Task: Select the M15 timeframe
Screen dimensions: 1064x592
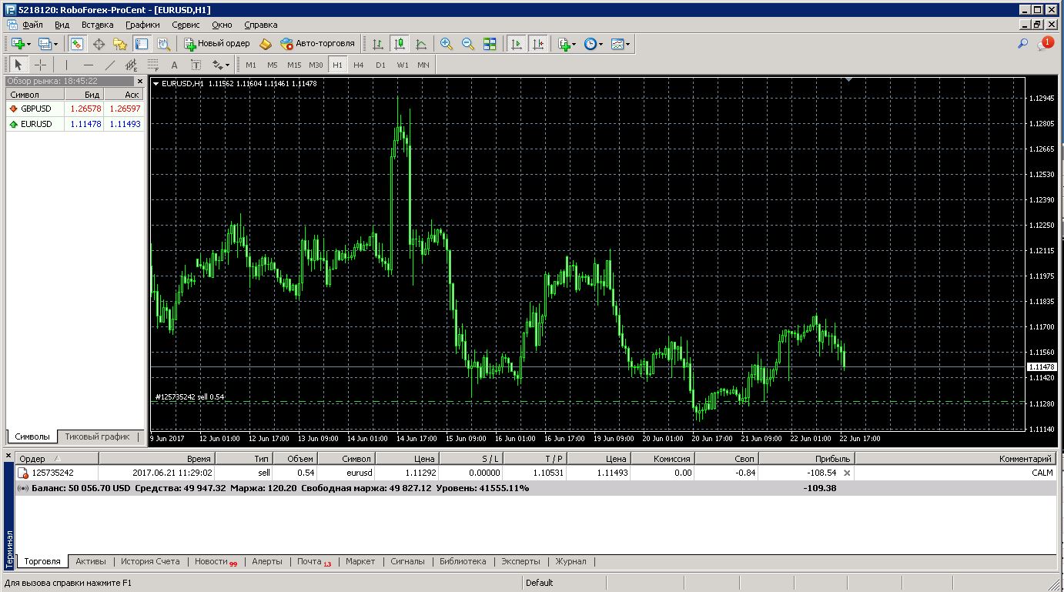Action: tap(294, 65)
